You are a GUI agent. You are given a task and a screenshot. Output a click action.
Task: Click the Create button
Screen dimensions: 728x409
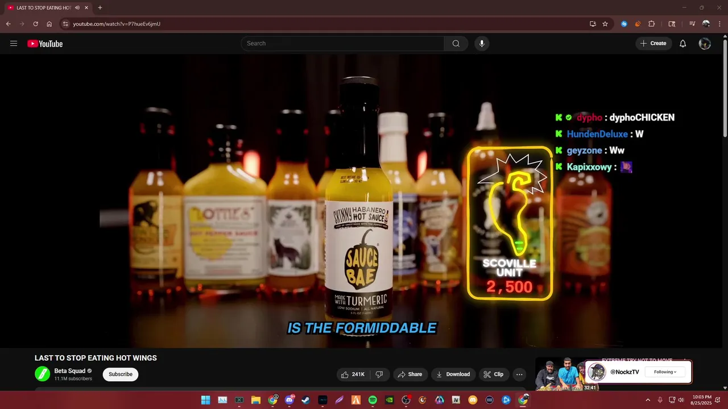(653, 43)
